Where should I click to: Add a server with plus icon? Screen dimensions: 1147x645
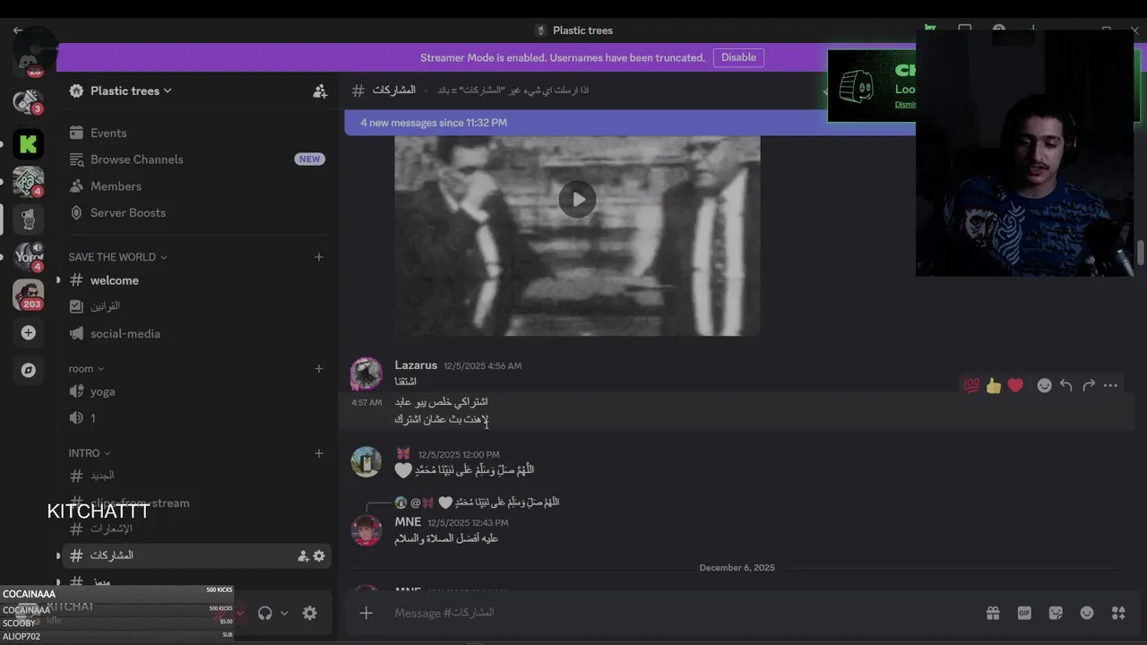[x=28, y=332]
